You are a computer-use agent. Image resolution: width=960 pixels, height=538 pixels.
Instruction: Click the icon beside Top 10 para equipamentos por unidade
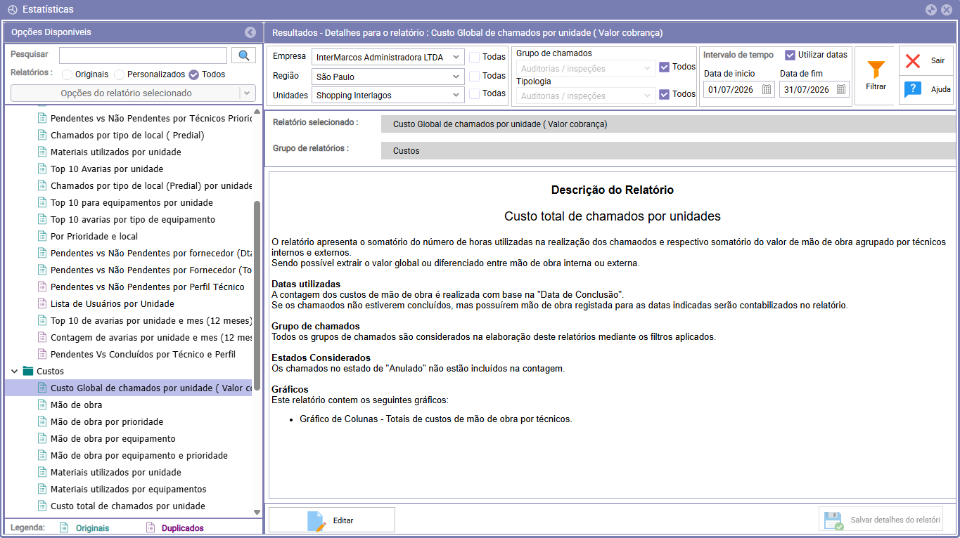pos(41,202)
